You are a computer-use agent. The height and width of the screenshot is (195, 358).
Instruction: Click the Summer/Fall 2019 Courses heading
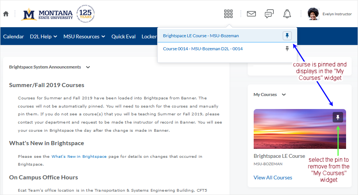pos(47,85)
